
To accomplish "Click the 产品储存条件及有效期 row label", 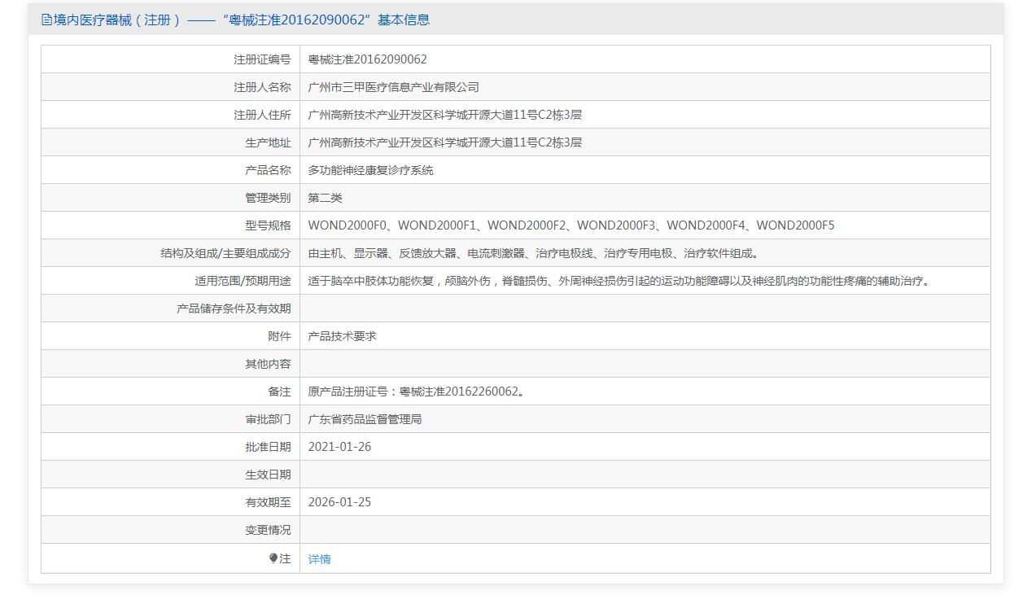I will click(234, 308).
